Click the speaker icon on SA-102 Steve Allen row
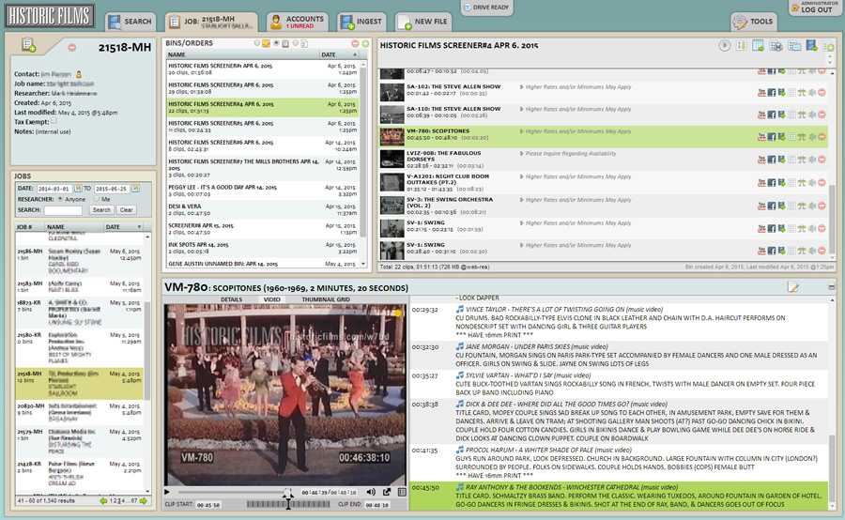This screenshot has width=845, height=520. tap(812, 93)
